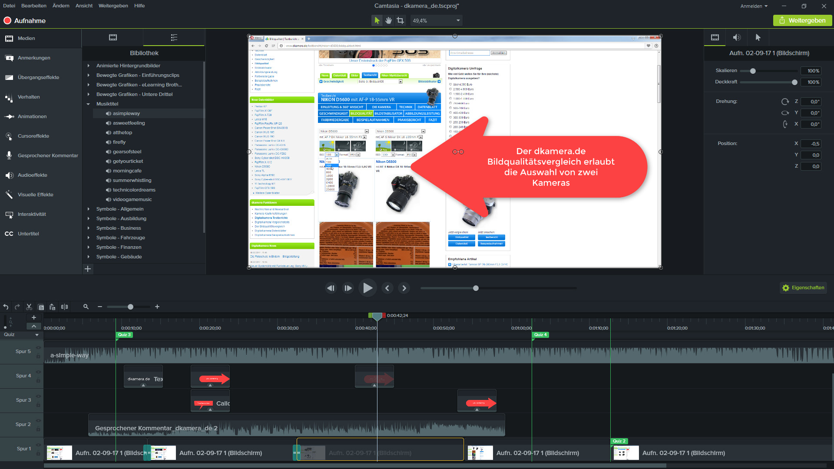Move the timeline zoom slider handle

click(x=130, y=307)
